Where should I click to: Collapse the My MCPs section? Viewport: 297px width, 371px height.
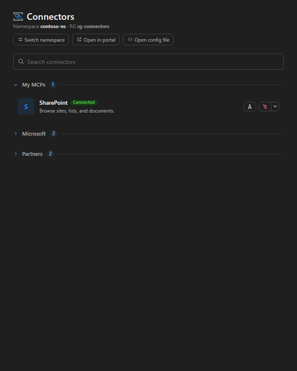pyautogui.click(x=16, y=85)
